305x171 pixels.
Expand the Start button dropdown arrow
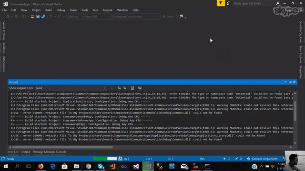(x=175, y=17)
